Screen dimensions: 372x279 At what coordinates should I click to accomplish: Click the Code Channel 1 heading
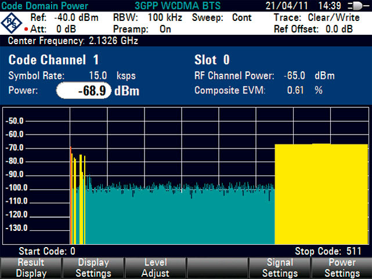point(53,60)
